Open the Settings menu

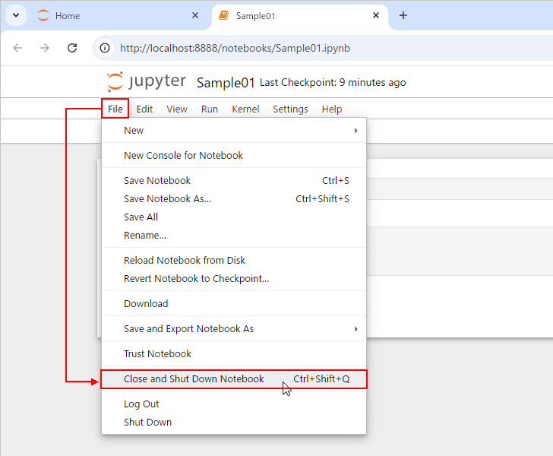tap(290, 109)
